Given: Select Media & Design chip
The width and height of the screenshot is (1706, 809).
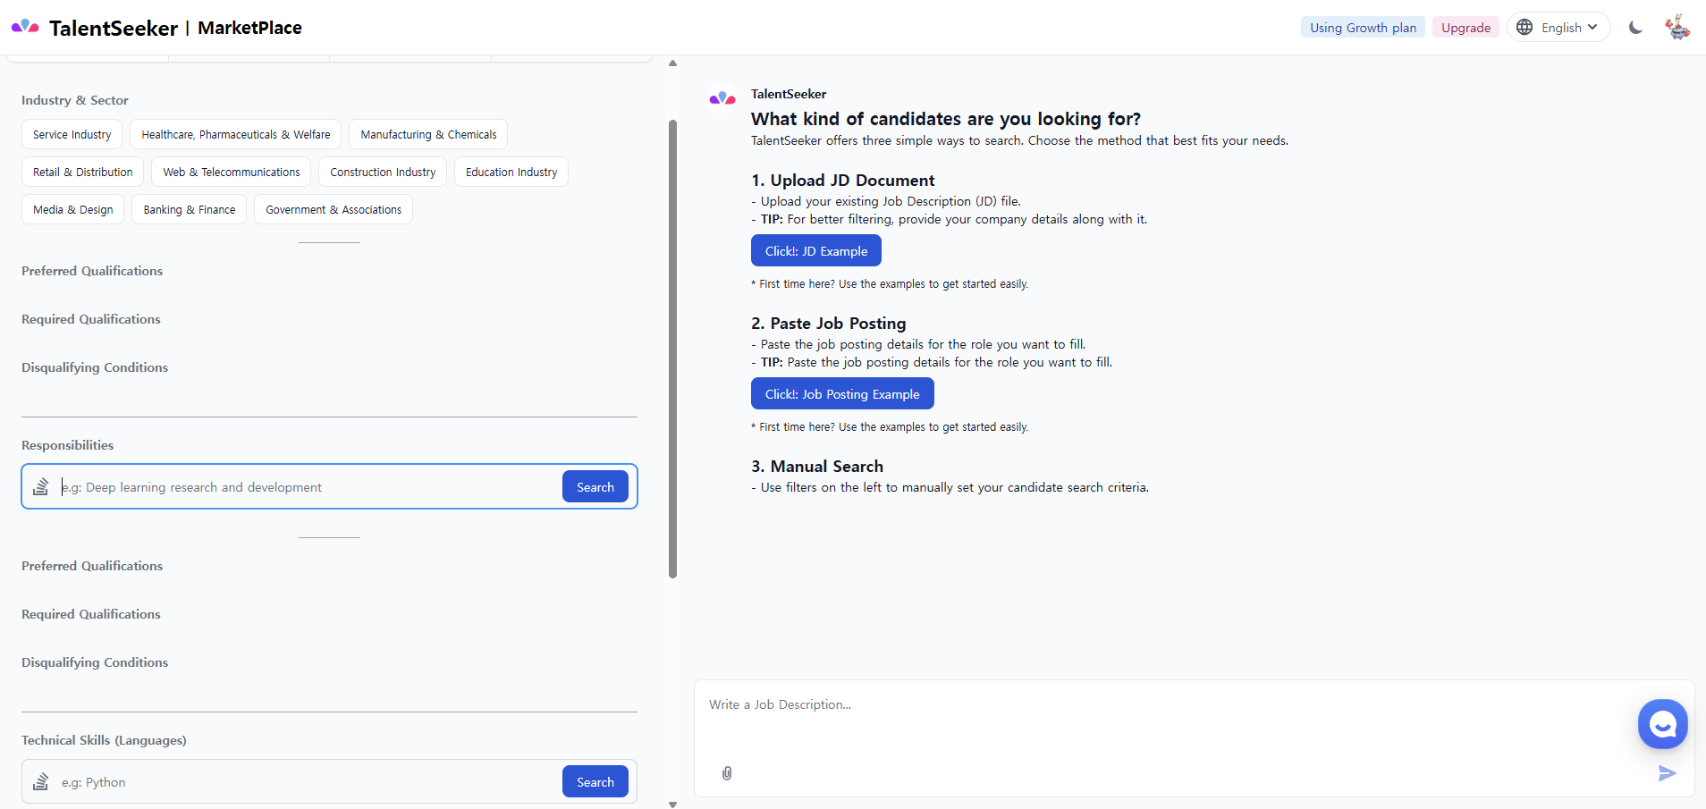Looking at the screenshot, I should pos(73,210).
